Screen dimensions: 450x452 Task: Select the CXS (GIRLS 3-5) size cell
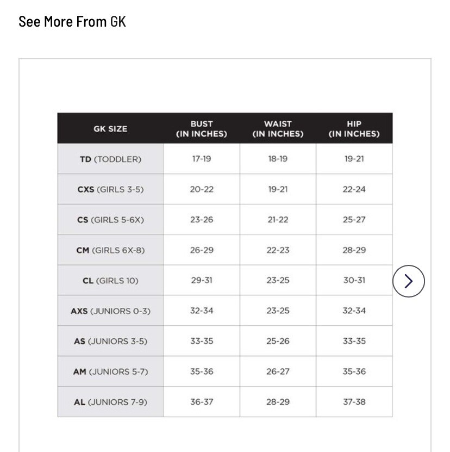pos(110,190)
